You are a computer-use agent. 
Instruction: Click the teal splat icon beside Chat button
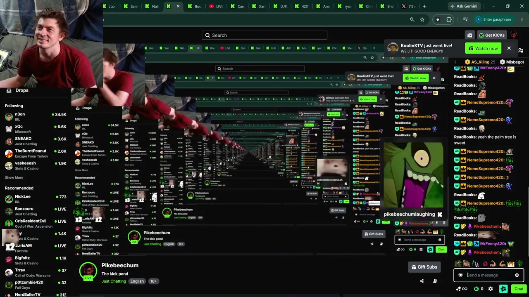point(503,289)
